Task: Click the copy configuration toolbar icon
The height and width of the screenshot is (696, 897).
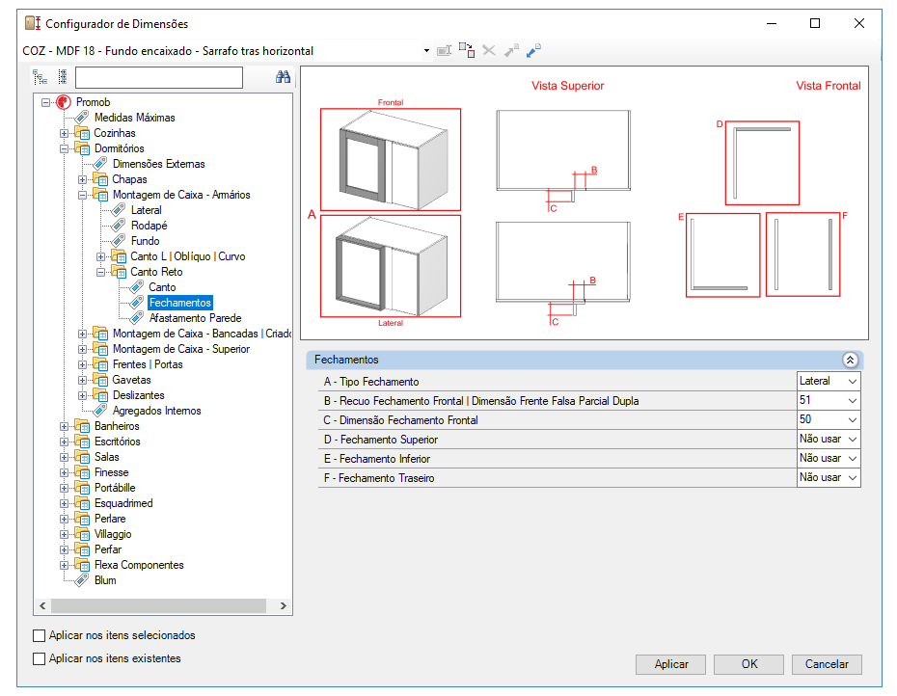Action: pyautogui.click(x=467, y=50)
